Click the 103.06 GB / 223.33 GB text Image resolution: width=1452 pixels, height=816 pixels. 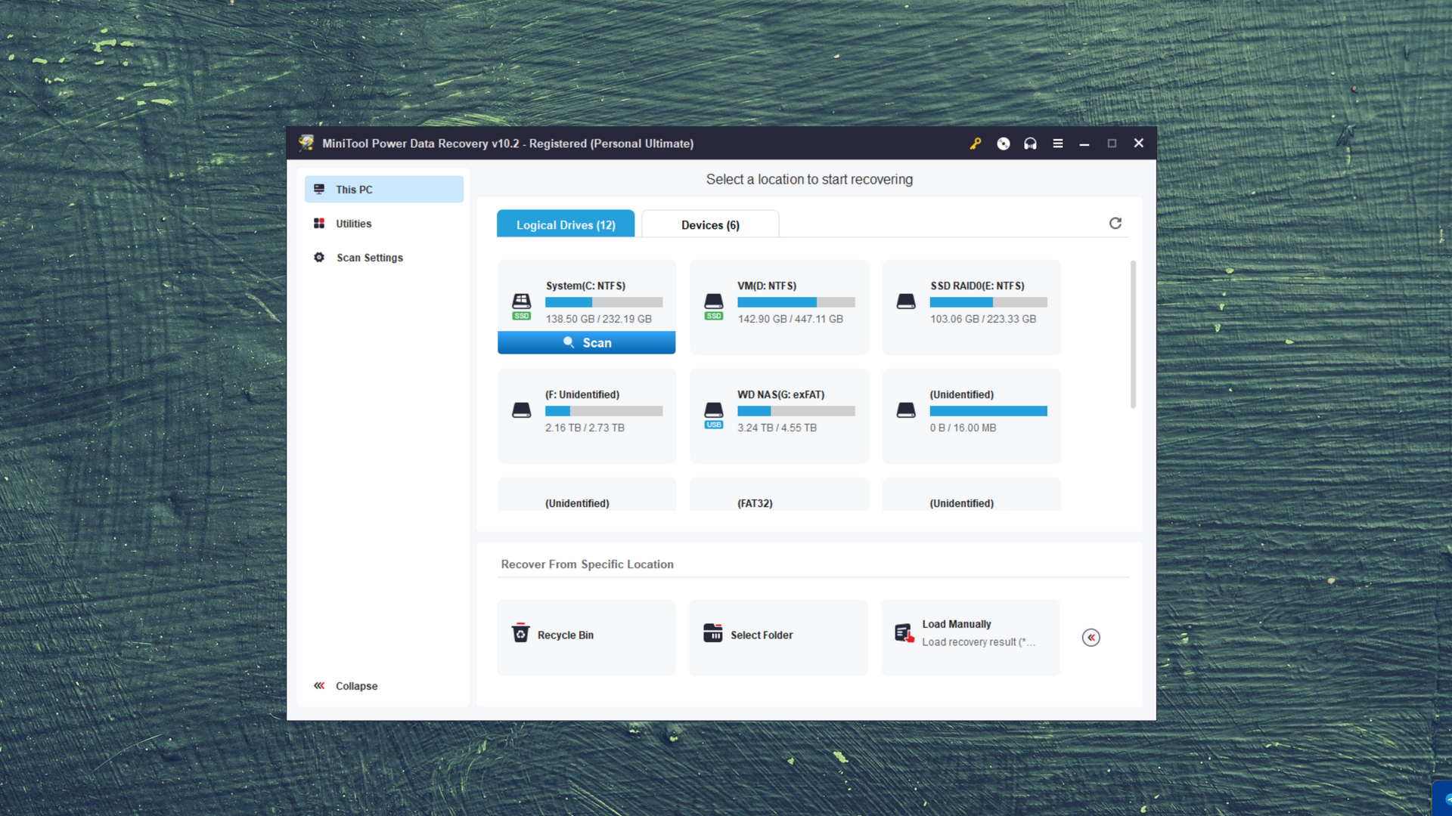point(983,319)
